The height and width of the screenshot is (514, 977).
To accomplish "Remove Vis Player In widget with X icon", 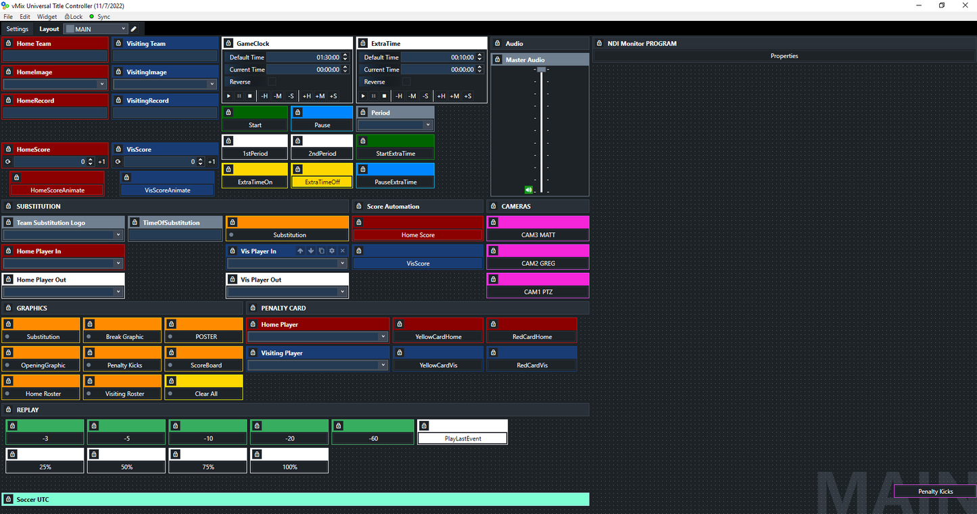I will (x=342, y=251).
